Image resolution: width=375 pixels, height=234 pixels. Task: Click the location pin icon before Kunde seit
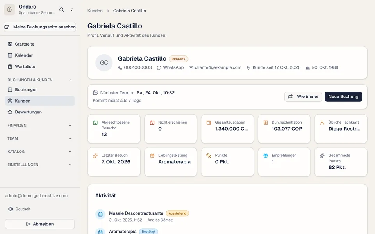249,68
